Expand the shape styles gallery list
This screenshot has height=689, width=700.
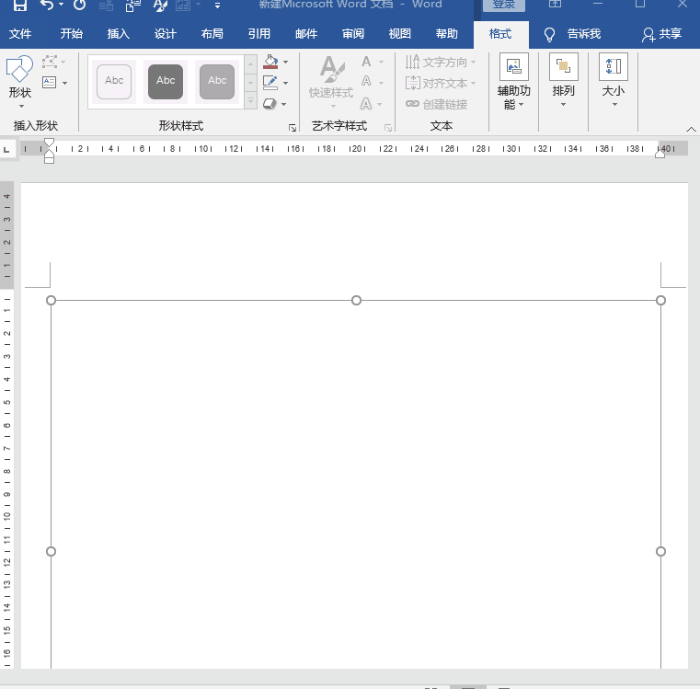[251, 101]
